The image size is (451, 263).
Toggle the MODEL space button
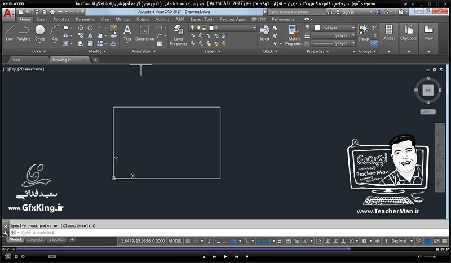tap(175, 241)
